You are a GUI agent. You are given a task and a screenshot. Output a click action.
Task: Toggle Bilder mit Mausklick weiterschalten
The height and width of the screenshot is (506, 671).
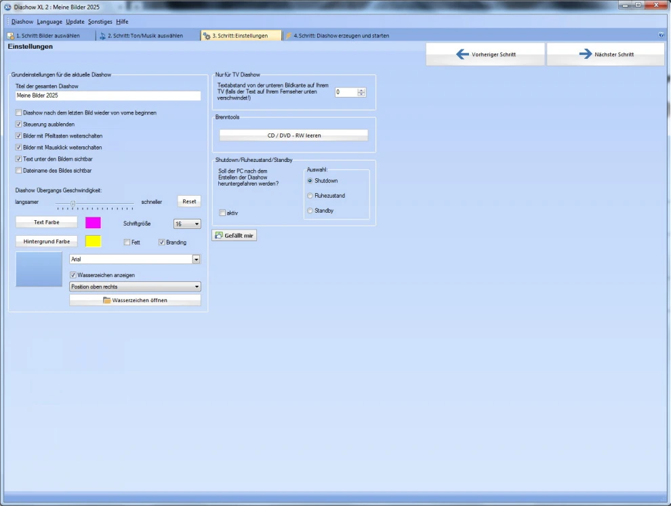click(18, 147)
